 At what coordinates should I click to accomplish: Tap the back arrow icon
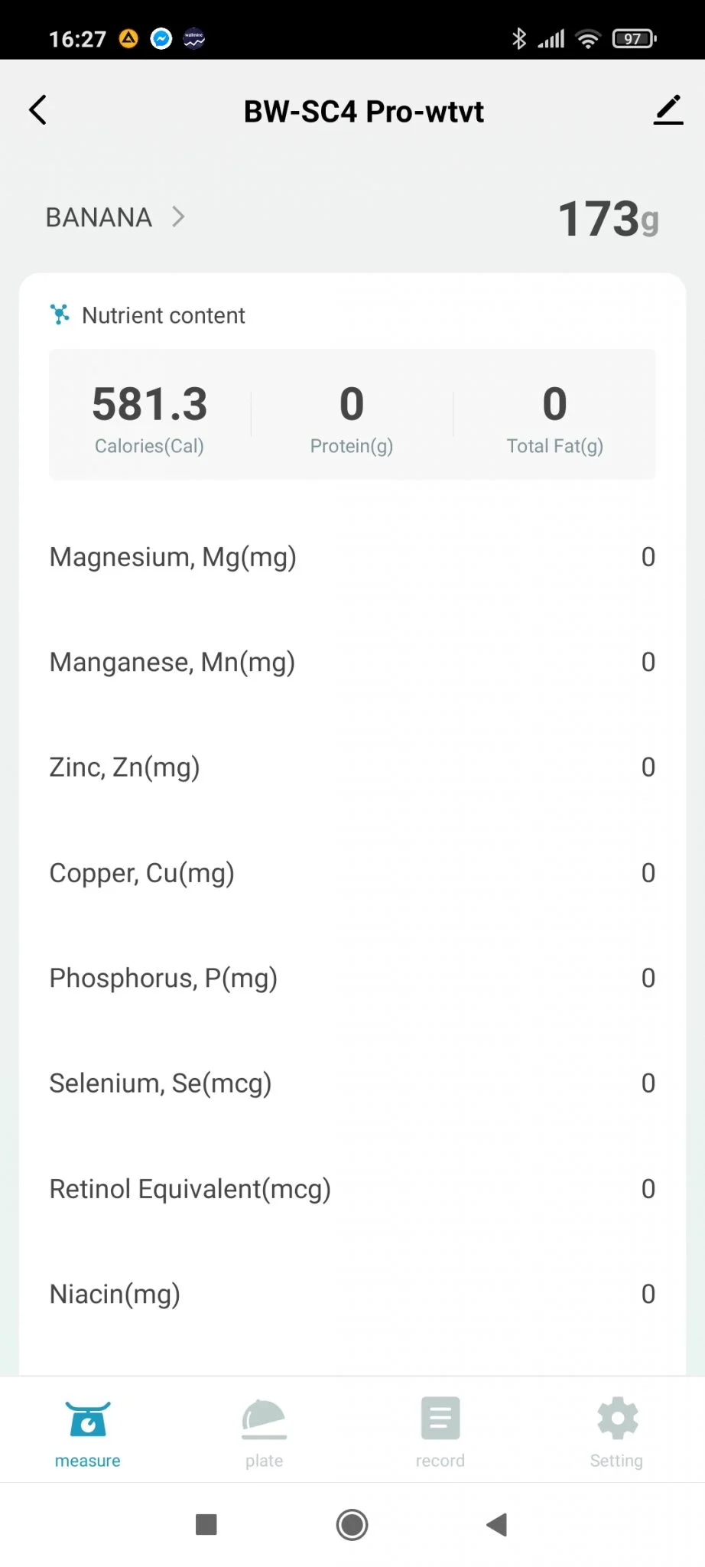click(38, 110)
